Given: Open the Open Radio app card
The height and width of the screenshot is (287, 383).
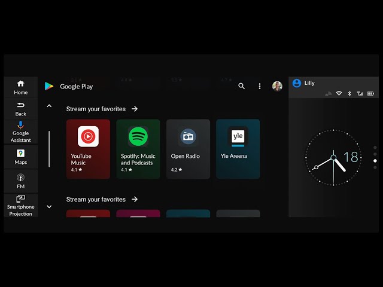Looking at the screenshot, I should point(188,149).
